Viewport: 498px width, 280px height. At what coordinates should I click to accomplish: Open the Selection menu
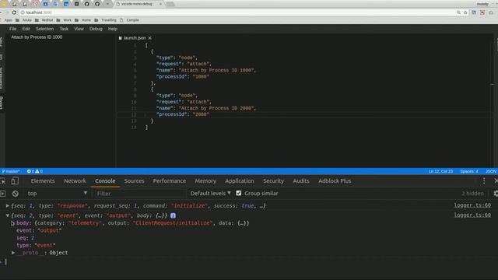[x=44, y=29]
